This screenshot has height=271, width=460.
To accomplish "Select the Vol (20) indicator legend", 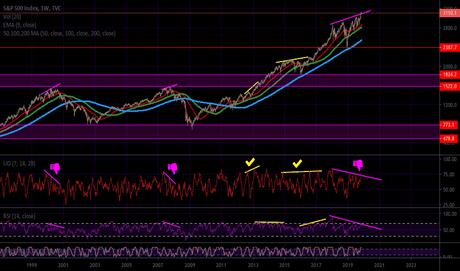I will pos(12,17).
